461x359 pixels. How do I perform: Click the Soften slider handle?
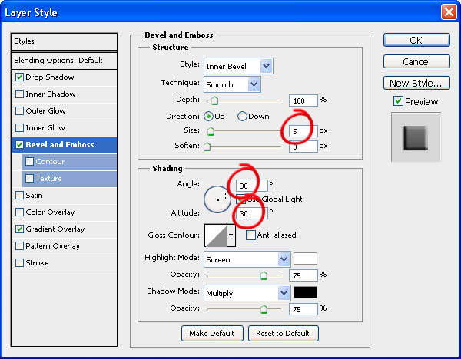(x=207, y=147)
